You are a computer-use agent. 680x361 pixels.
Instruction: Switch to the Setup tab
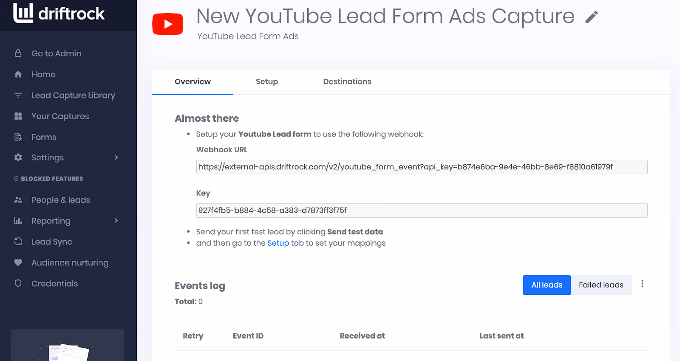pos(267,81)
